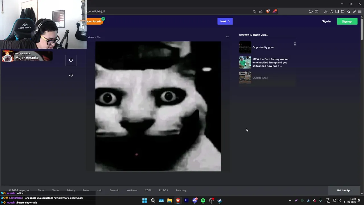Open Steam from the taskbar
The height and width of the screenshot is (205, 364).
tap(220, 200)
